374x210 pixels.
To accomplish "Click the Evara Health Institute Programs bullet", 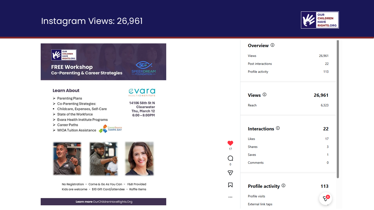I will (82, 120).
